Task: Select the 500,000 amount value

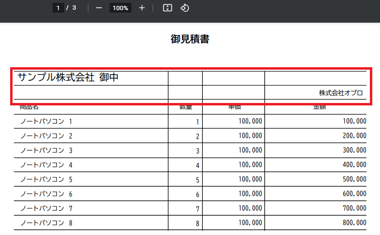Action: click(x=354, y=179)
